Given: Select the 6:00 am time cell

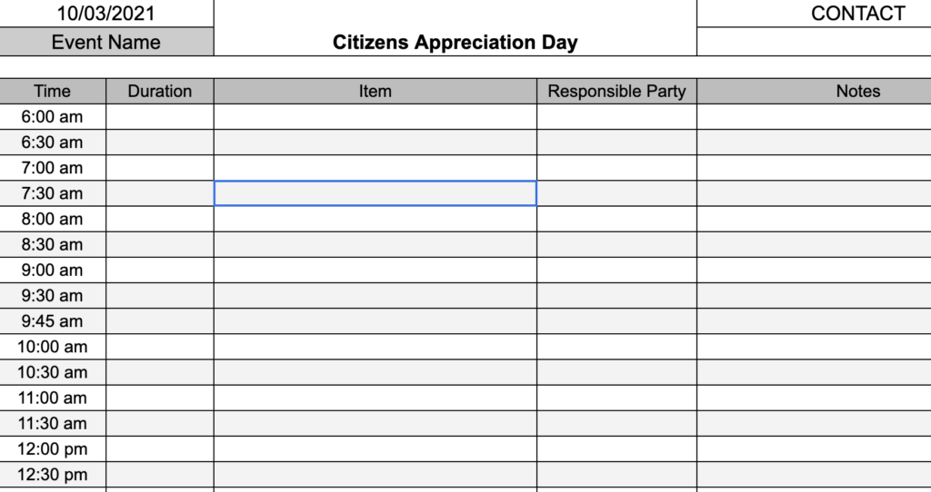Looking at the screenshot, I should tap(52, 117).
